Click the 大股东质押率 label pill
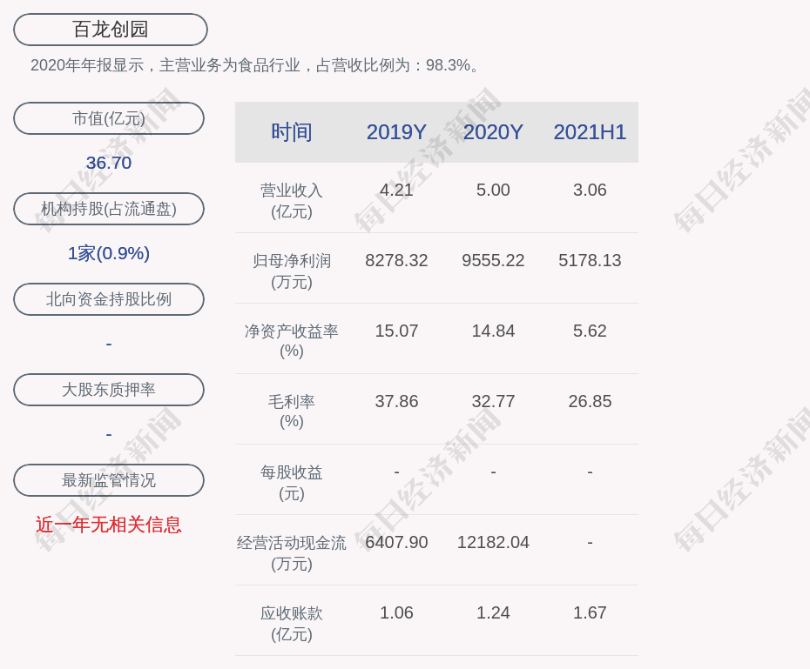This screenshot has width=810, height=669. [109, 390]
